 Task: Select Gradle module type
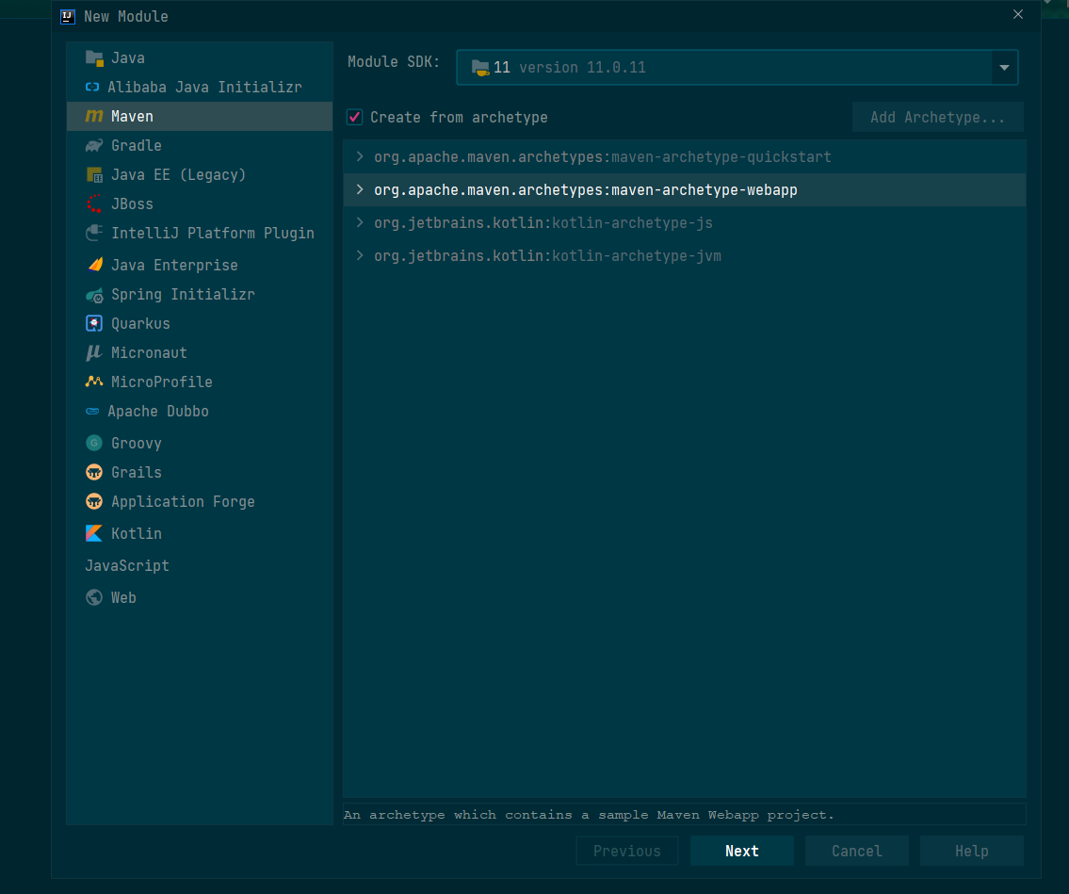200,145
